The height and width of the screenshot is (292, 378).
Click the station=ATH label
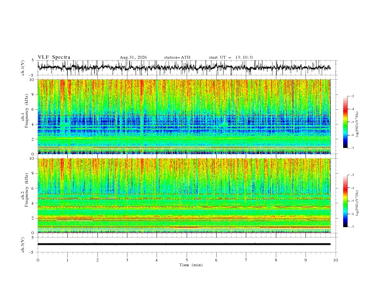coord(177,57)
